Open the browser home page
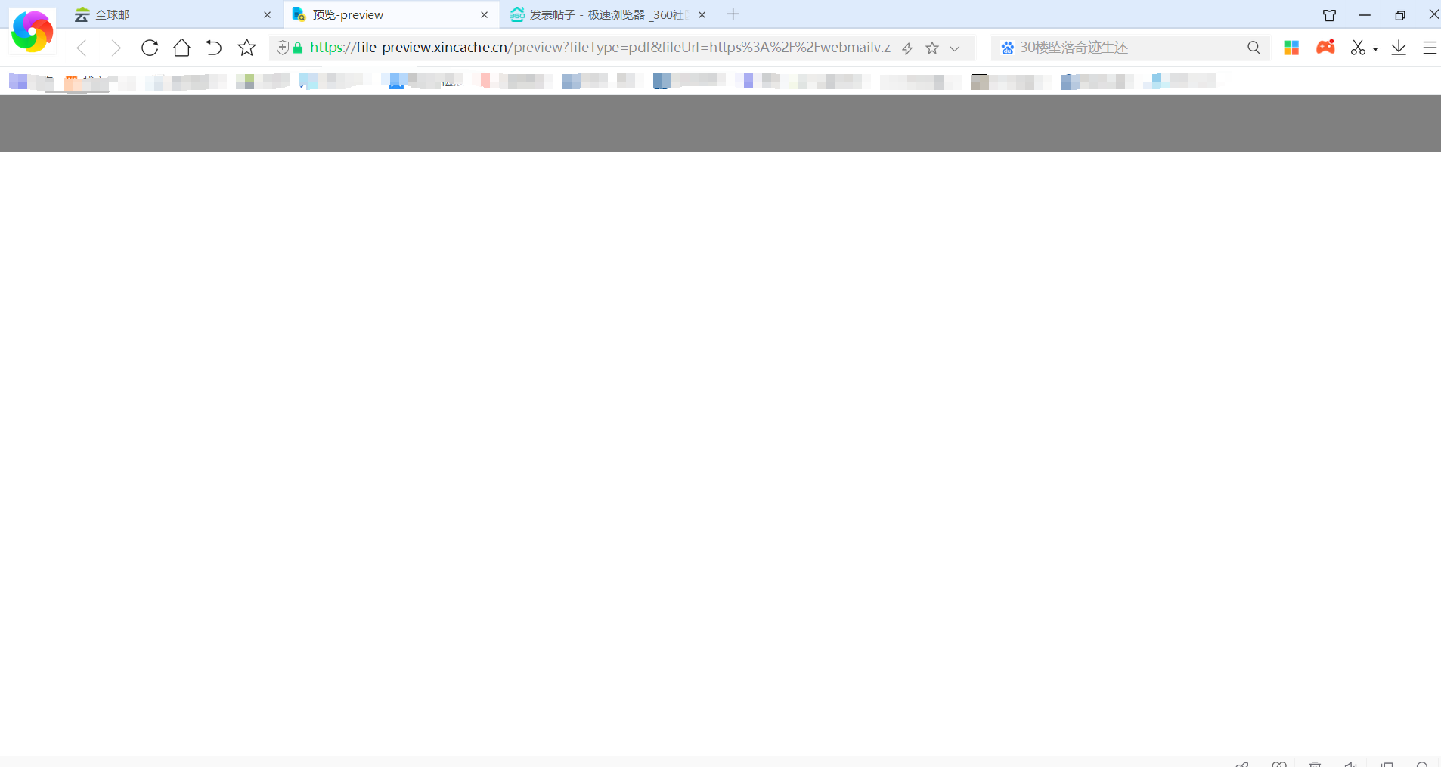This screenshot has width=1441, height=767. [x=181, y=48]
